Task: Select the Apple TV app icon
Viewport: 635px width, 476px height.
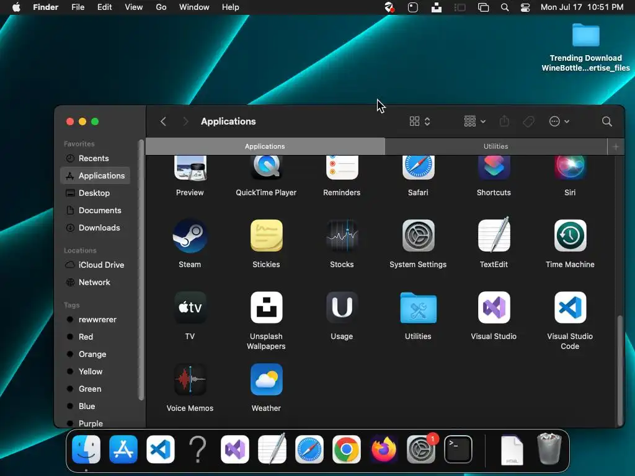Action: point(190,307)
